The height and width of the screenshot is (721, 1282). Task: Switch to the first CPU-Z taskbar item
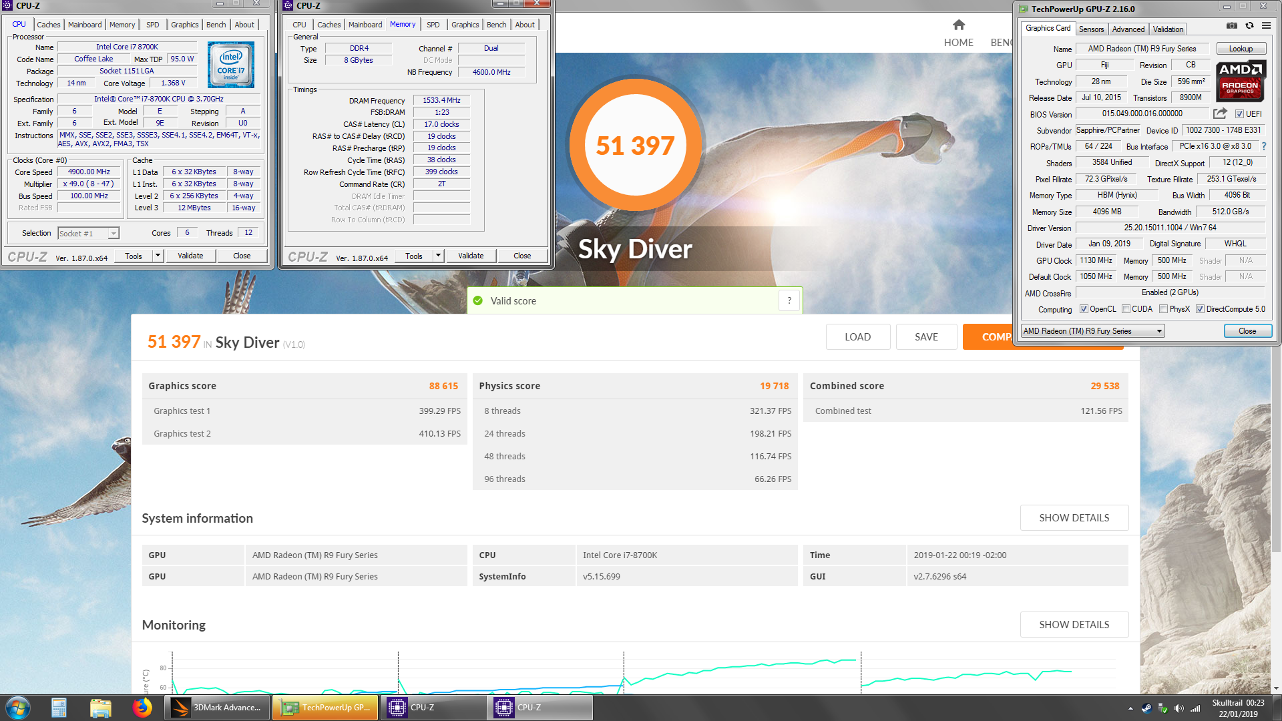433,708
